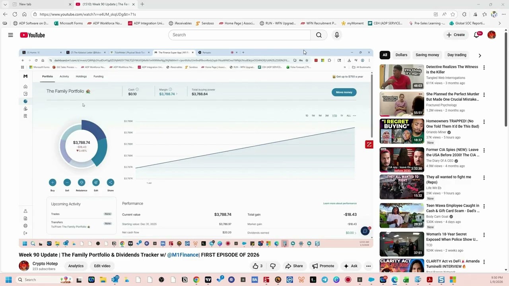This screenshot has height=286, width=509.
Task: Start voice search with the microphone icon
Action: pos(337,35)
